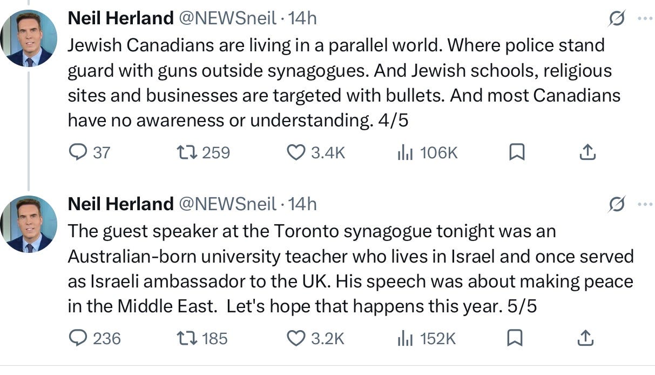Image resolution: width=655 pixels, height=375 pixels.
Task: Share the 4/5 tweet via upload icon
Action: (x=587, y=153)
